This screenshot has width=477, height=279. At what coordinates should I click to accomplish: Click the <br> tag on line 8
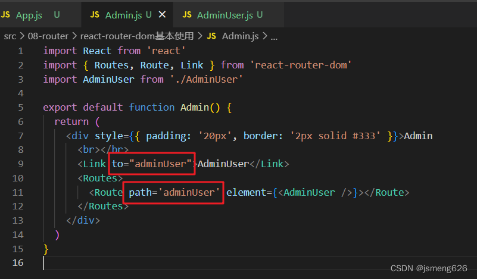click(x=89, y=150)
